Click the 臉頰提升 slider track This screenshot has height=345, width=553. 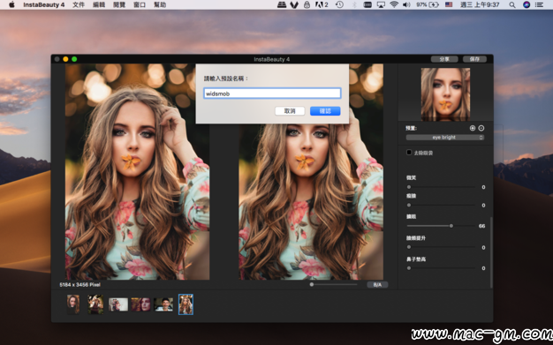tap(441, 247)
